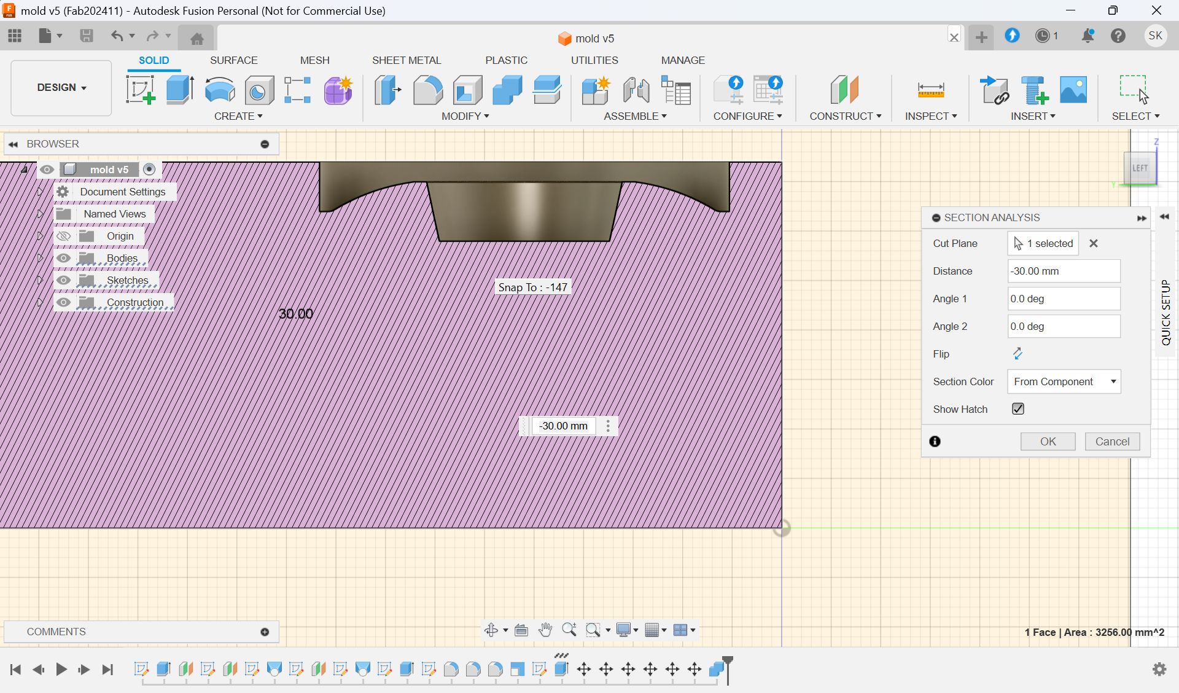Select the Extrude tool
1179x693 pixels.
(x=180, y=90)
